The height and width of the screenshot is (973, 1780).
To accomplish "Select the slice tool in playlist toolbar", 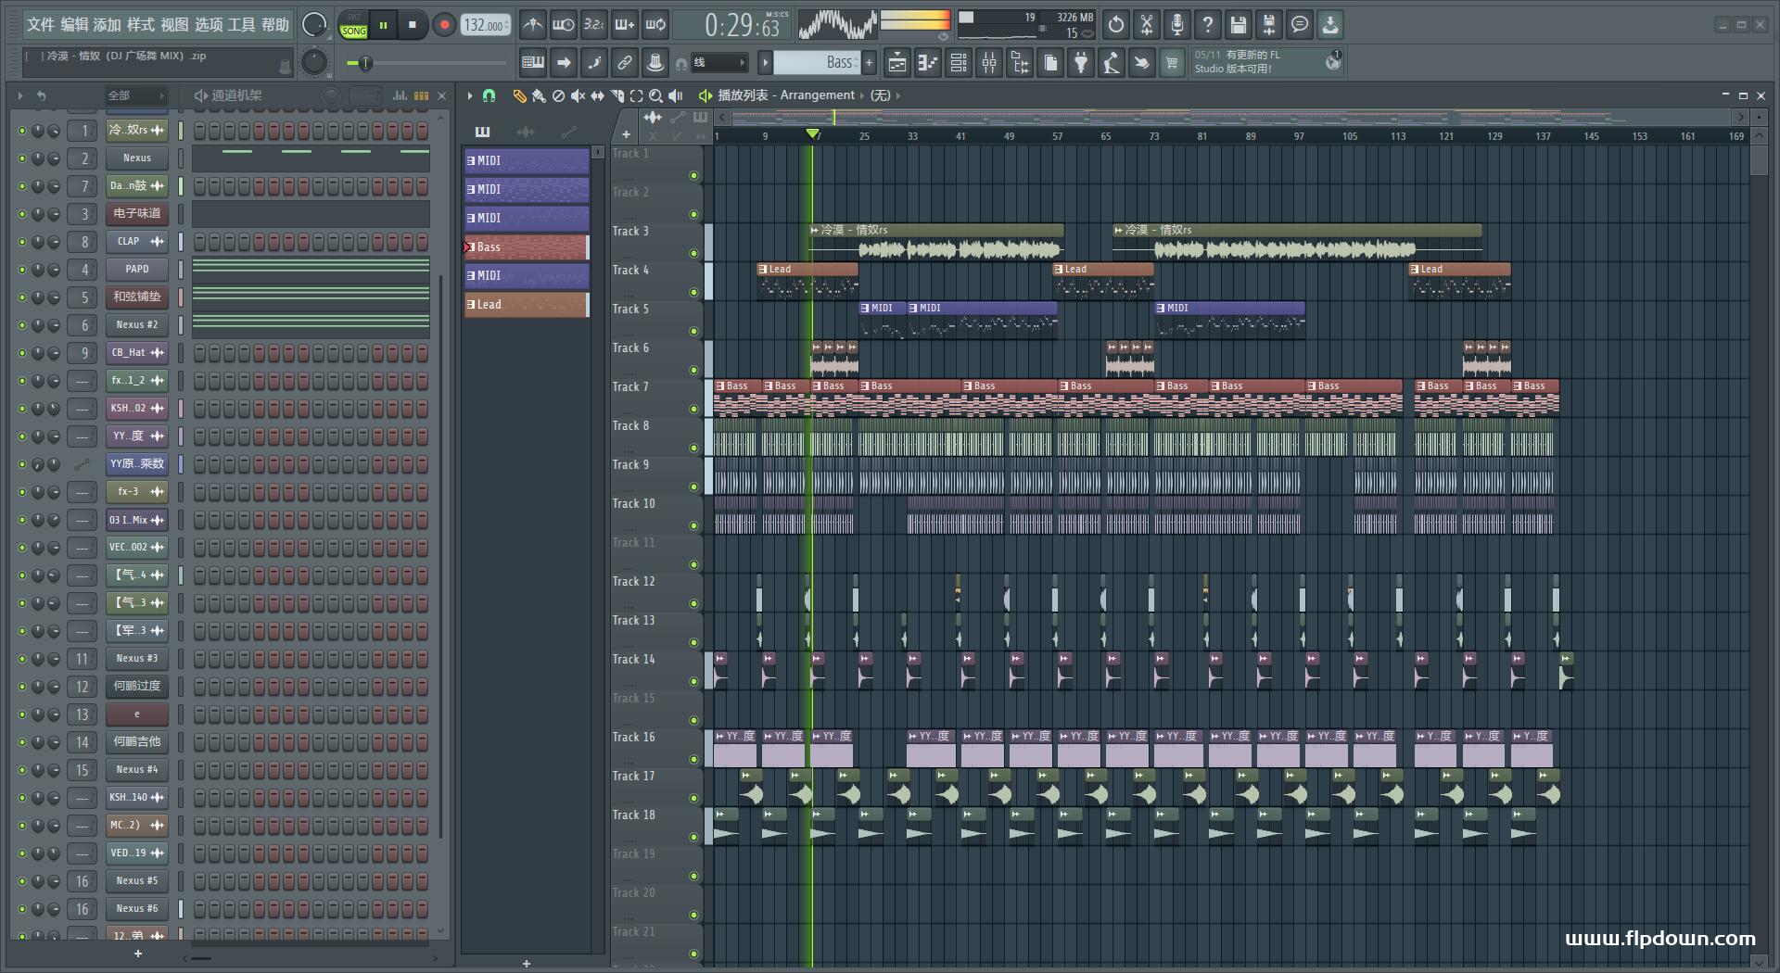I will (x=617, y=95).
